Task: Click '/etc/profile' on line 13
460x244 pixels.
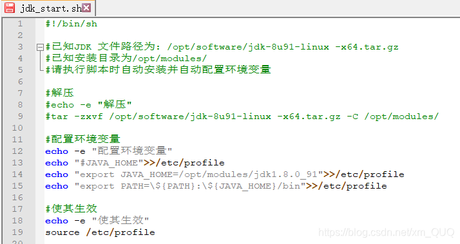Action: (190, 163)
